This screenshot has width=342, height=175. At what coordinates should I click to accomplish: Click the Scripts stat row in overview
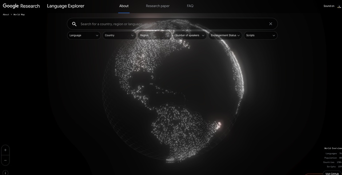334,167
